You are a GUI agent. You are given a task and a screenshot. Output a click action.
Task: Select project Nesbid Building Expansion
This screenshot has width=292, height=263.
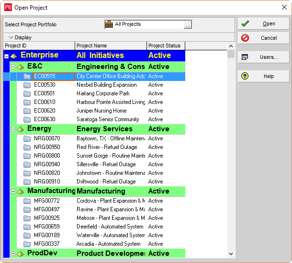[107, 85]
